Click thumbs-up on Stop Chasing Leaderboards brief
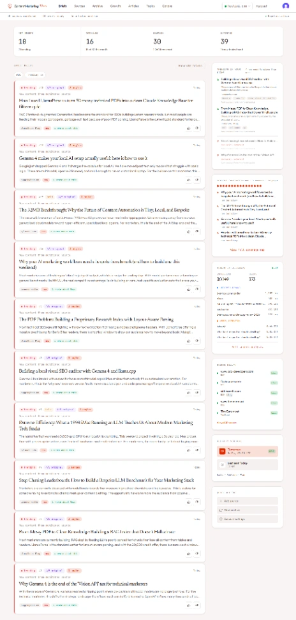The image size is (296, 620). 188,502
